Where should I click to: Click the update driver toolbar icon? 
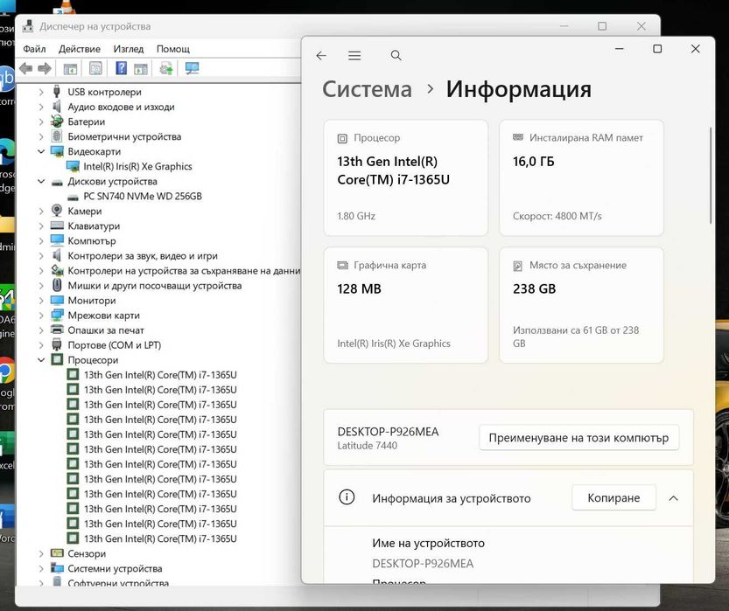click(166, 69)
